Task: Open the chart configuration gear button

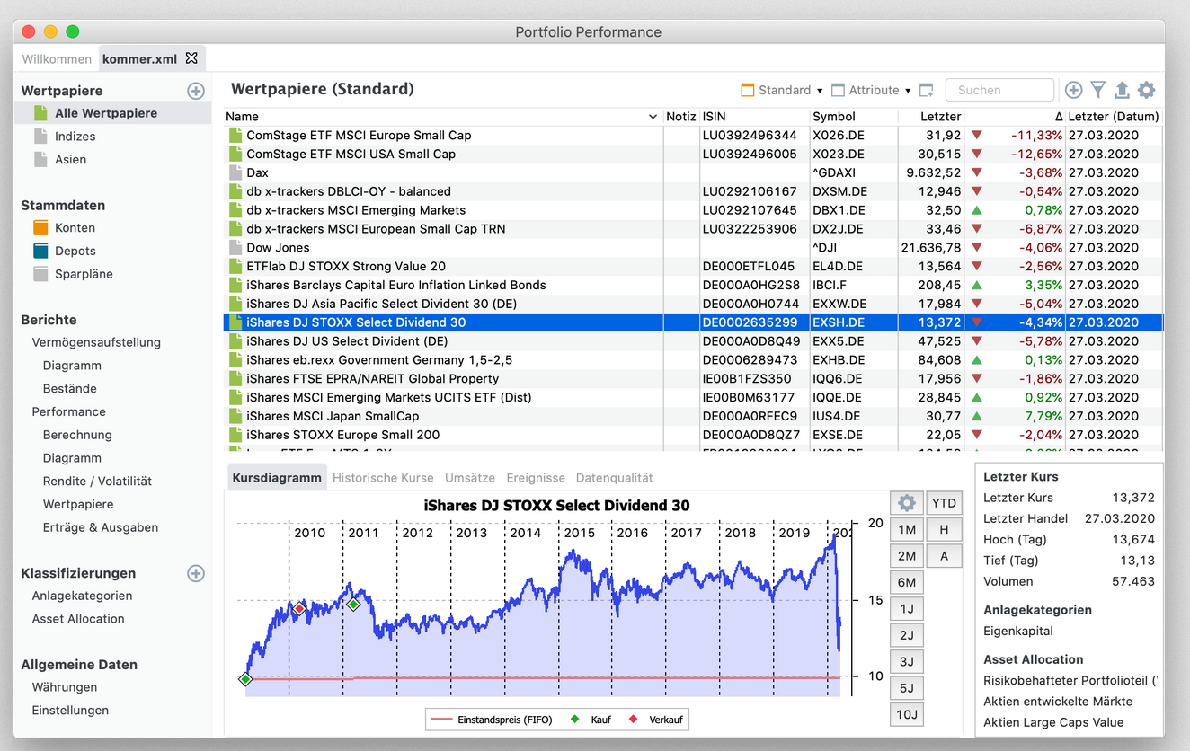Action: pos(907,503)
